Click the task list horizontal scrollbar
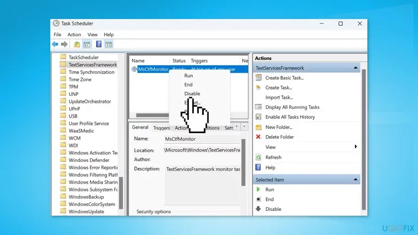Image resolution: width=418 pixels, height=235 pixels. (152, 115)
